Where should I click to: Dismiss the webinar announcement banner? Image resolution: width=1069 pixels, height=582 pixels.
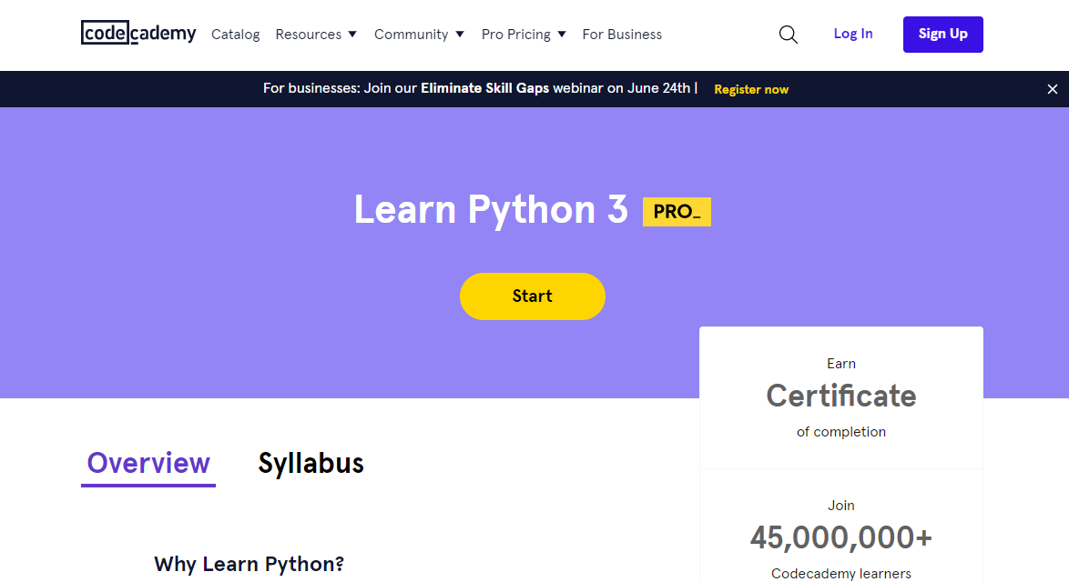click(x=1052, y=89)
